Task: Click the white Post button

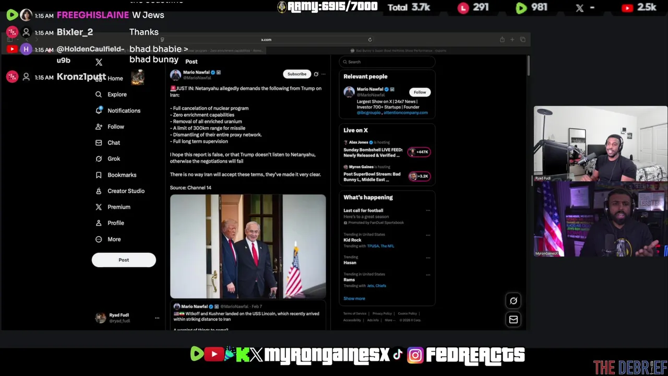Action: pos(124,260)
